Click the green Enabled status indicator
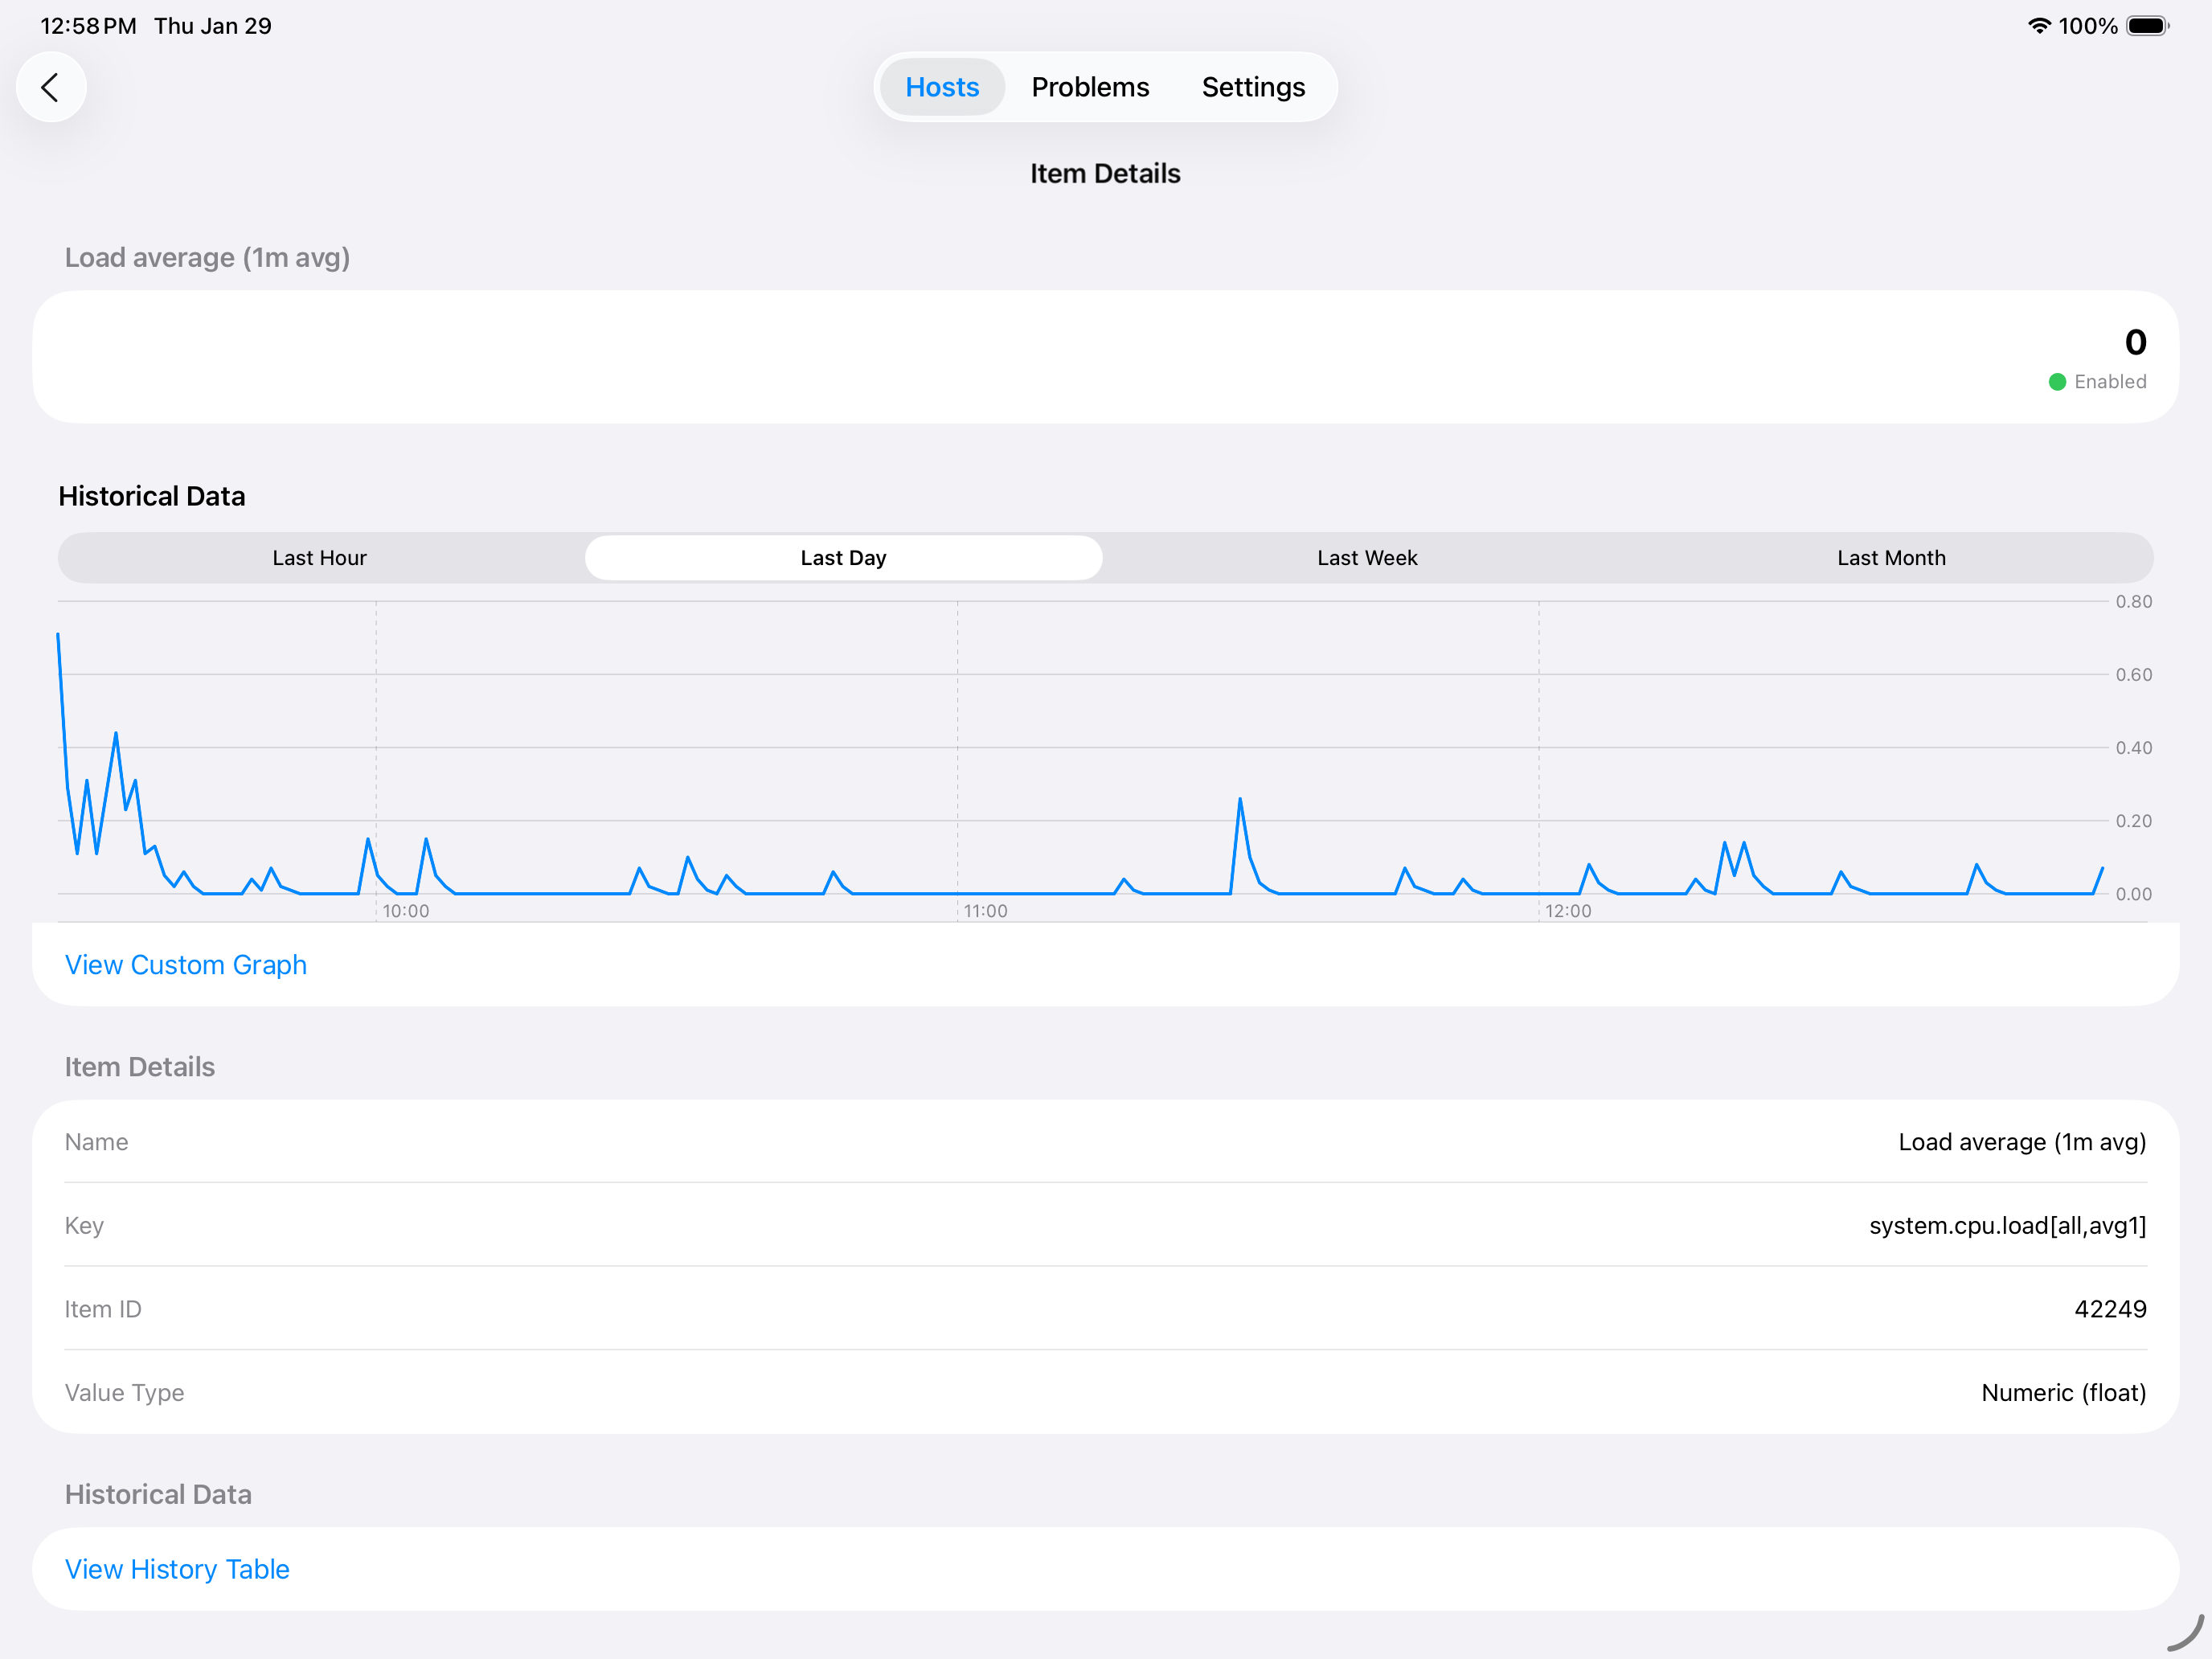Viewport: 2212px width, 1659px height. [x=2058, y=381]
